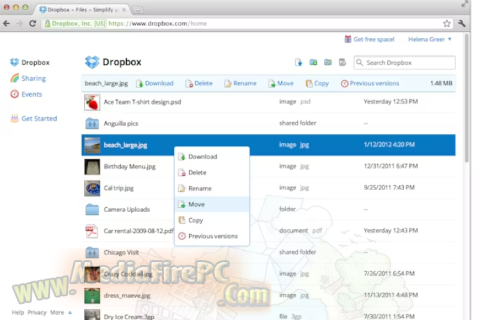Click the dress_maeve.jpg thumbnail
The width and height of the screenshot is (480, 320).
coord(92,295)
